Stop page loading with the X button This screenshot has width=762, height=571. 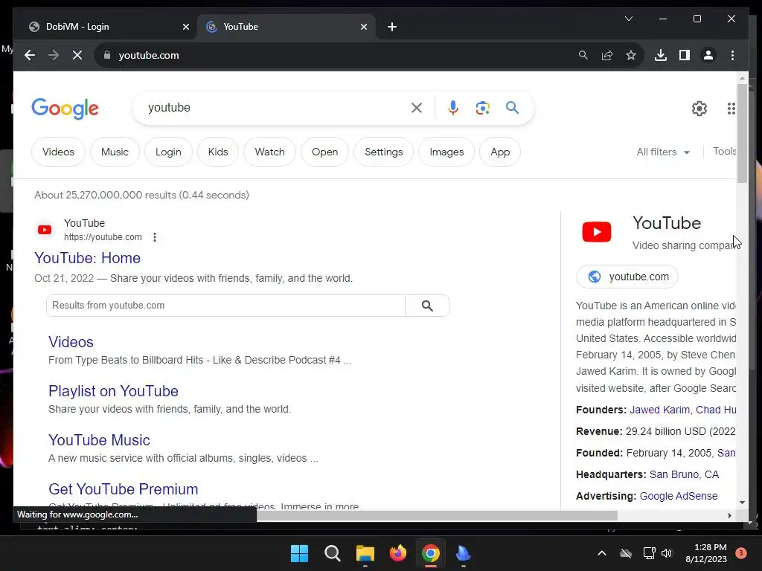click(x=77, y=55)
